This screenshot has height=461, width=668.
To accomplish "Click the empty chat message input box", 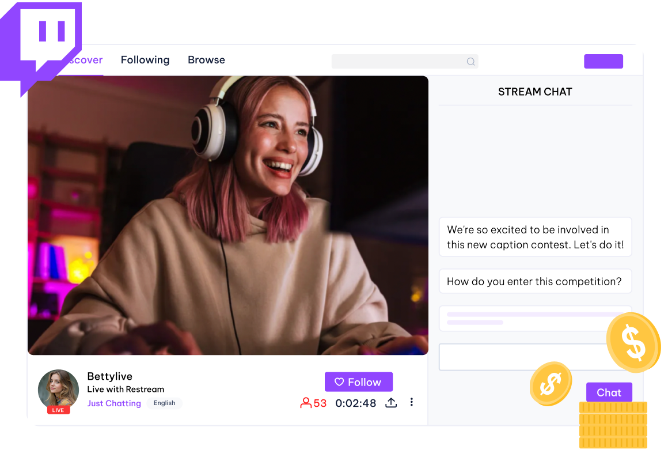I will 521,357.
